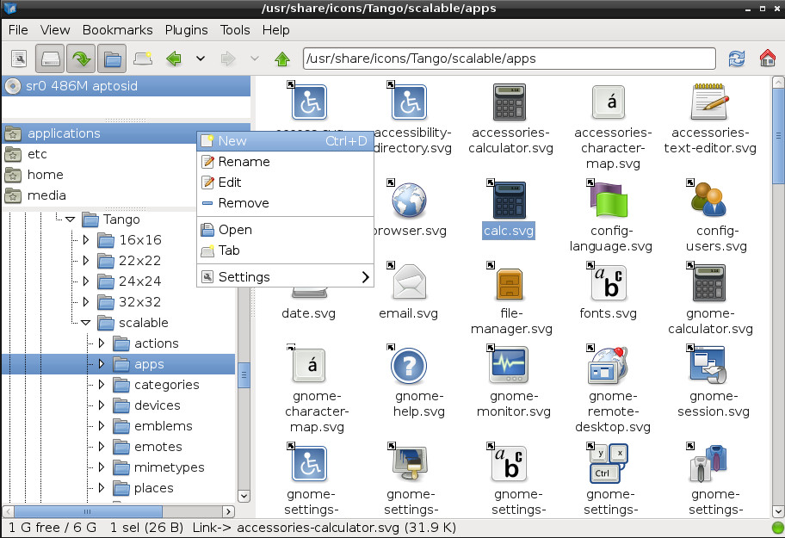Viewport: 785px width, 538px height.
Task: Select gnome-help.svg question mark icon
Action: click(x=409, y=366)
